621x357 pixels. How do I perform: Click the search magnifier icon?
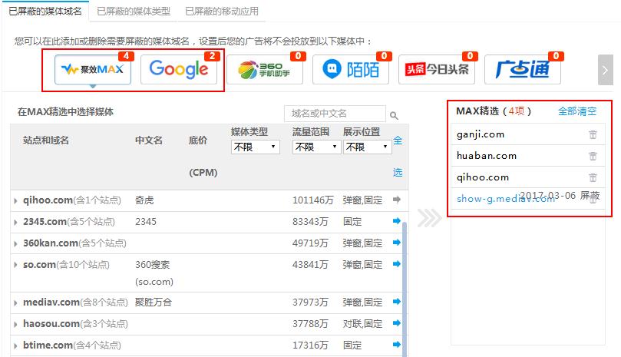point(395,115)
